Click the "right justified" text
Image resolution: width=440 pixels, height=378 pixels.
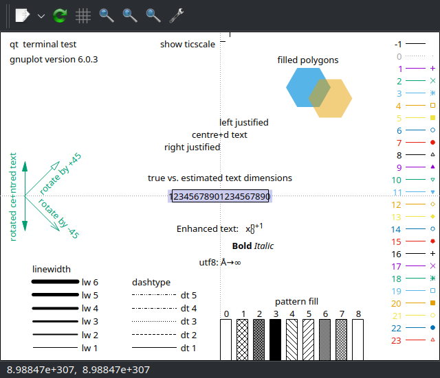pos(192,147)
